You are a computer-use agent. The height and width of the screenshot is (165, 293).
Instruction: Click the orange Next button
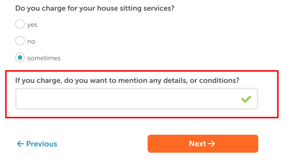tap(203, 144)
